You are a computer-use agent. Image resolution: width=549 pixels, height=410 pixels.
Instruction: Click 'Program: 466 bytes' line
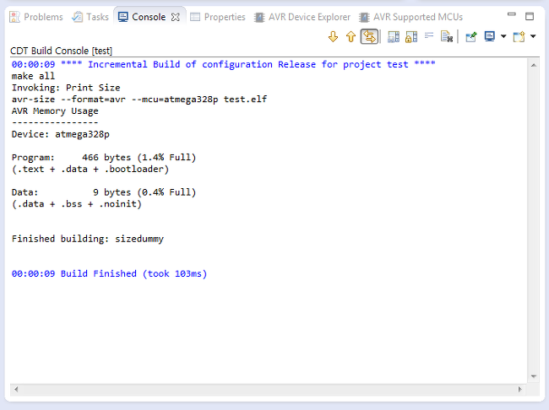coord(104,158)
